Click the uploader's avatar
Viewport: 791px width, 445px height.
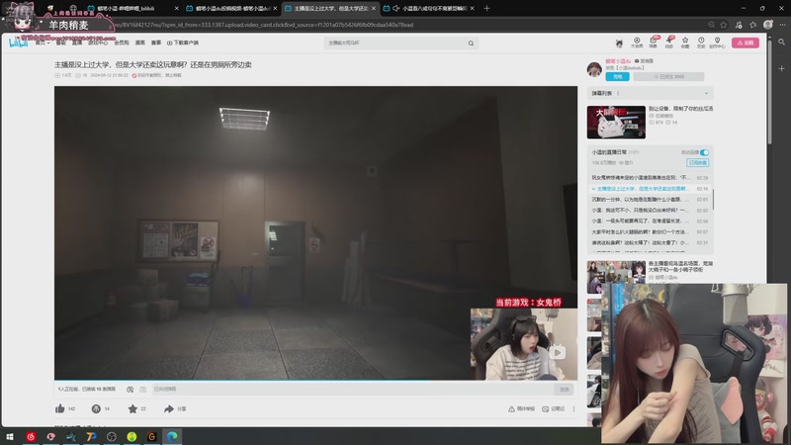point(594,69)
